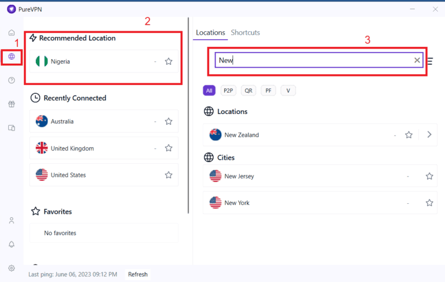Open the gift rewards icon in the sidebar

(12, 104)
